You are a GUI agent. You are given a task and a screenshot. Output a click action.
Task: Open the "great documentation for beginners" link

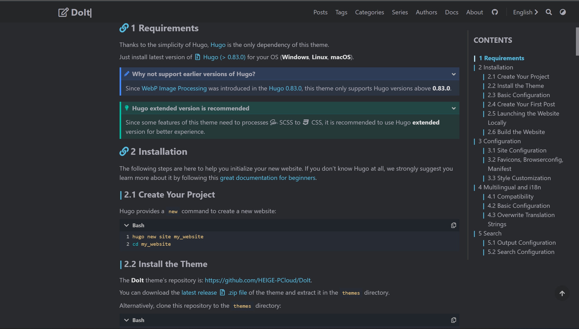(268, 178)
